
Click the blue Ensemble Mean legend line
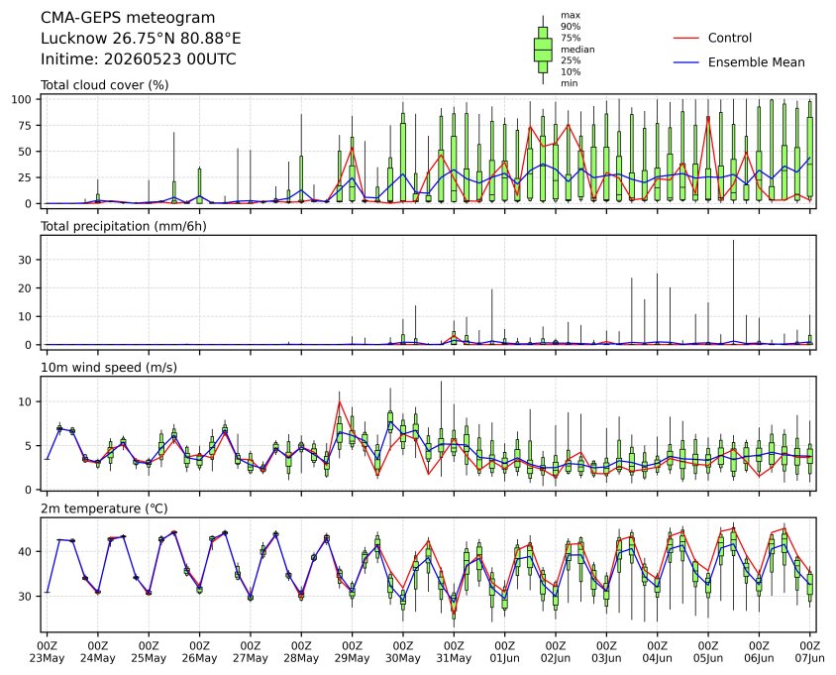(x=686, y=62)
